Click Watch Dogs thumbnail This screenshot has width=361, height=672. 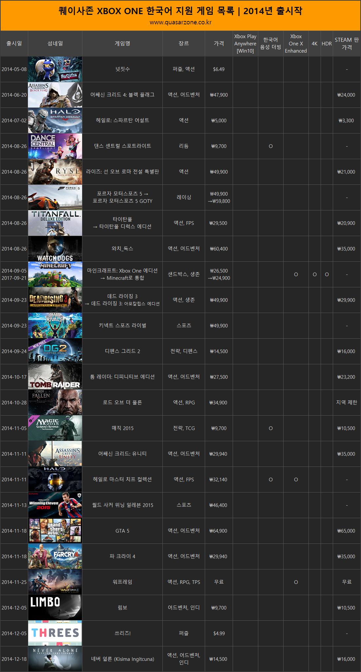tap(55, 249)
